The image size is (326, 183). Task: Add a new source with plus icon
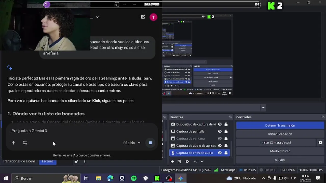pyautogui.click(x=172, y=161)
